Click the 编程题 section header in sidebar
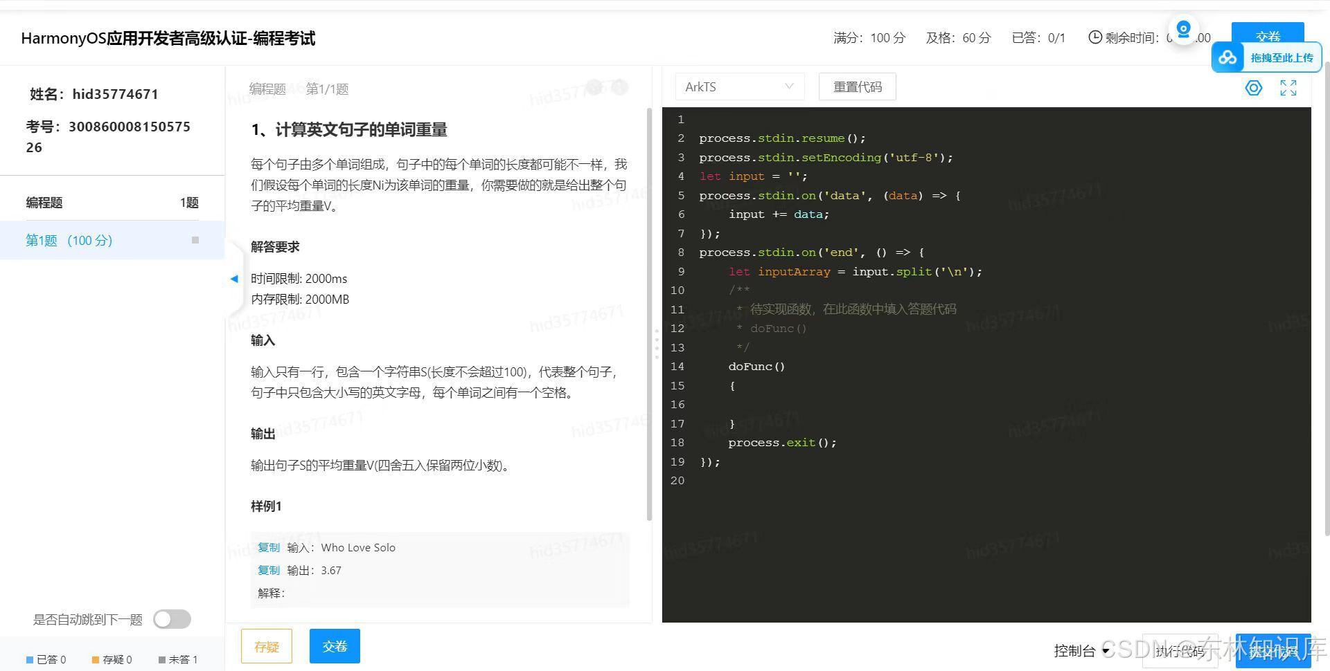The image size is (1330, 671). (x=44, y=203)
